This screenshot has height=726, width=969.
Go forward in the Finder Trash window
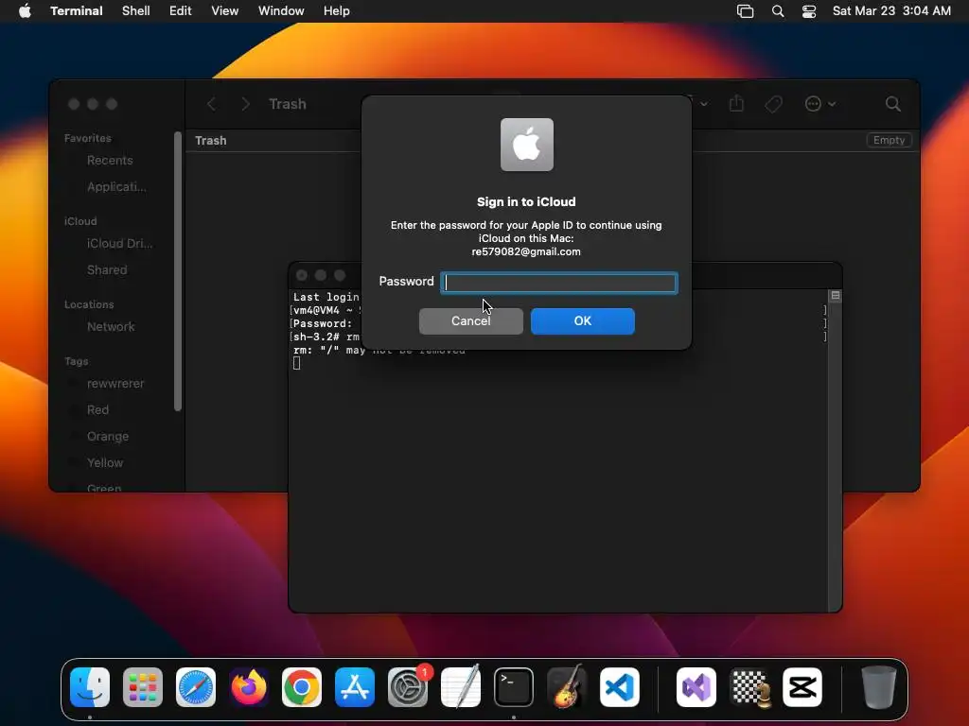pyautogui.click(x=245, y=104)
